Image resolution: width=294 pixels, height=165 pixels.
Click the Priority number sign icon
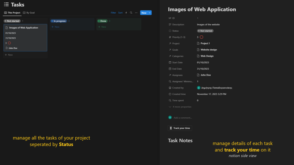point(170,37)
